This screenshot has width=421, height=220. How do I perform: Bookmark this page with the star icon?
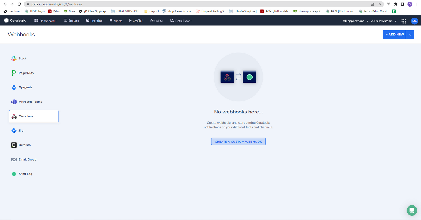click(380, 4)
